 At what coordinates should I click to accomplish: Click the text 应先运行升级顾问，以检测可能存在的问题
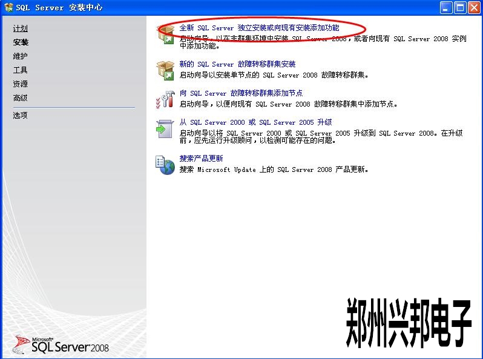265,140
